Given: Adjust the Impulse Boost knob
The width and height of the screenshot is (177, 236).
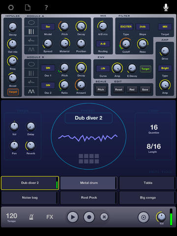Looking at the screenshot, I should [13, 78].
